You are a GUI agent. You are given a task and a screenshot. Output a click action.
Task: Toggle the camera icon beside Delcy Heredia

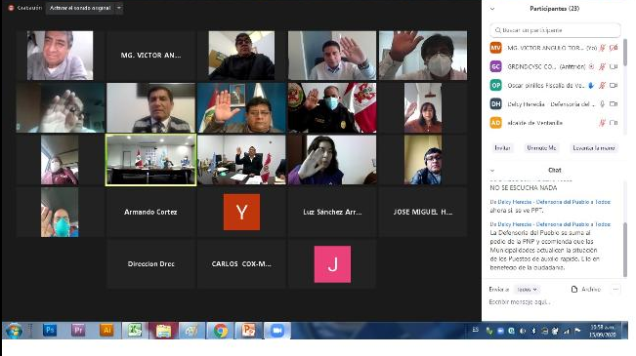tap(614, 104)
